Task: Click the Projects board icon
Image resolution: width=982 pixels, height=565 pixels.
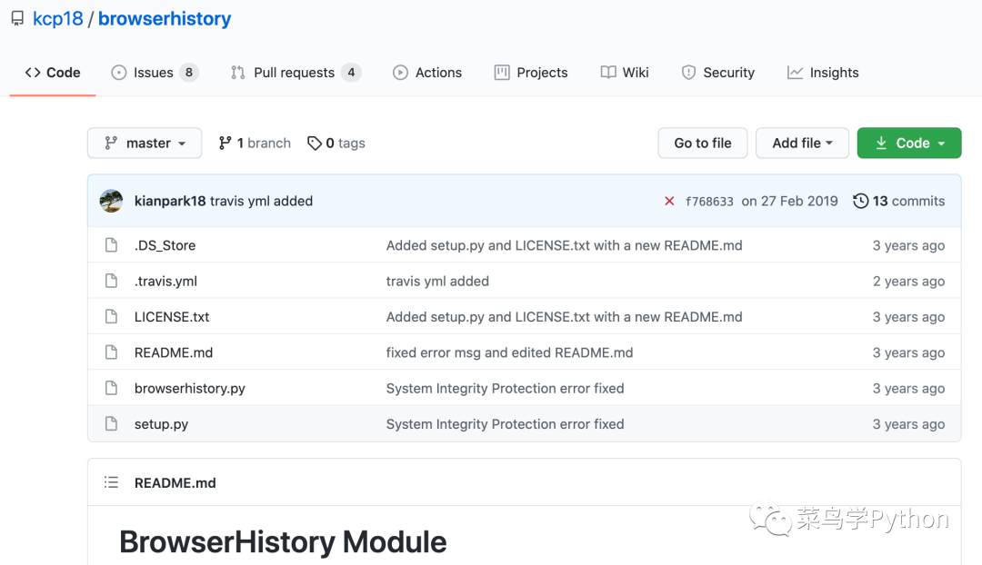Action: click(x=502, y=73)
